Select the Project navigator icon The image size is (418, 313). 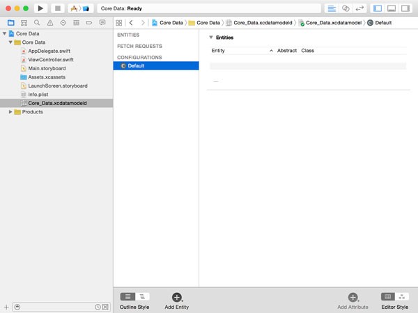click(x=11, y=23)
